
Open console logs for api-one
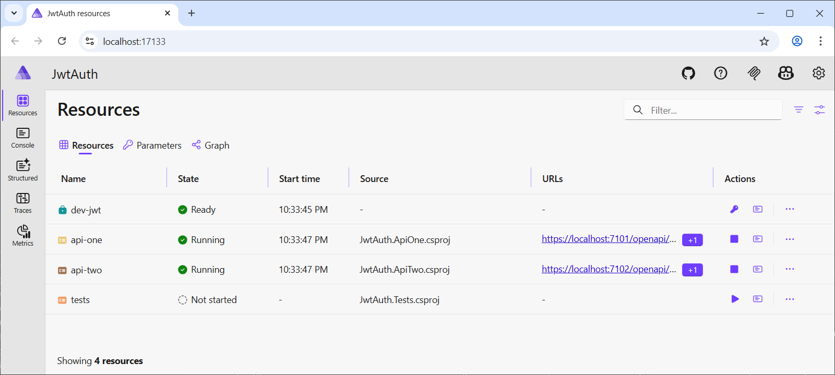[x=758, y=239]
